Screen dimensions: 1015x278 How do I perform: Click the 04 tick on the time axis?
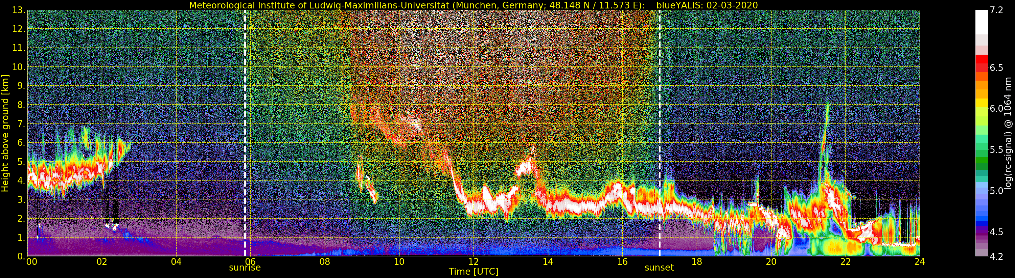point(176,262)
